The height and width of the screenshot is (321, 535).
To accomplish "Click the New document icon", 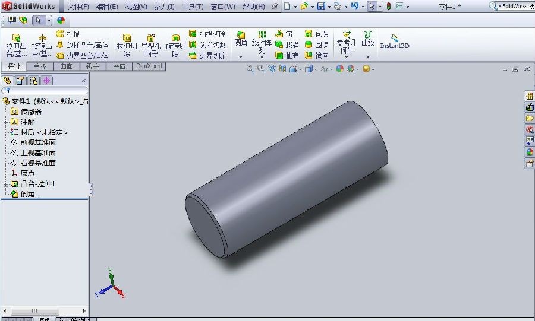I will [287, 6].
